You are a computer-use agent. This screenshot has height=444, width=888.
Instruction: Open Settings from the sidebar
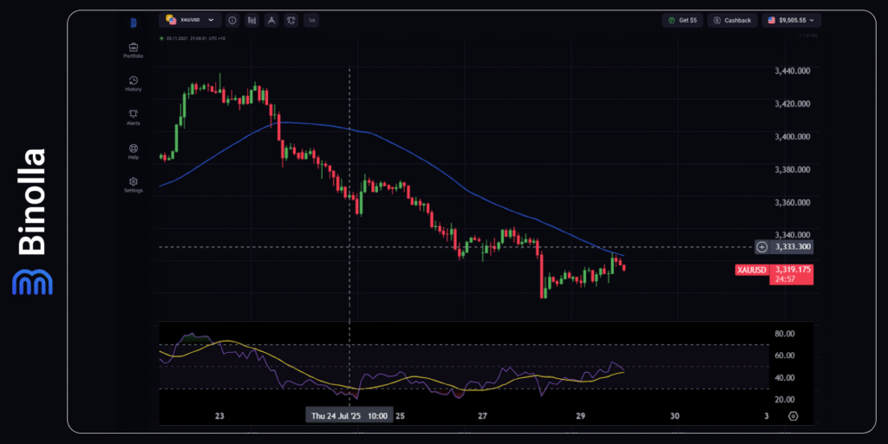[133, 184]
